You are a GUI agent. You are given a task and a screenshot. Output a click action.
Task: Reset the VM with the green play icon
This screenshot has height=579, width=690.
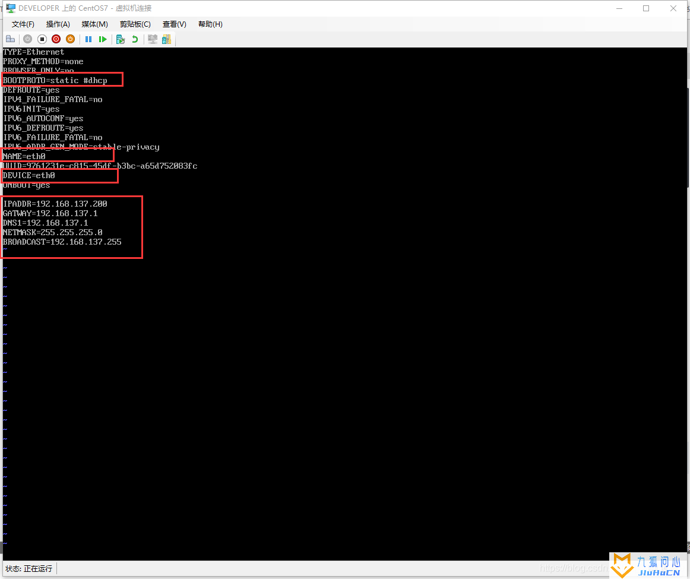(103, 39)
